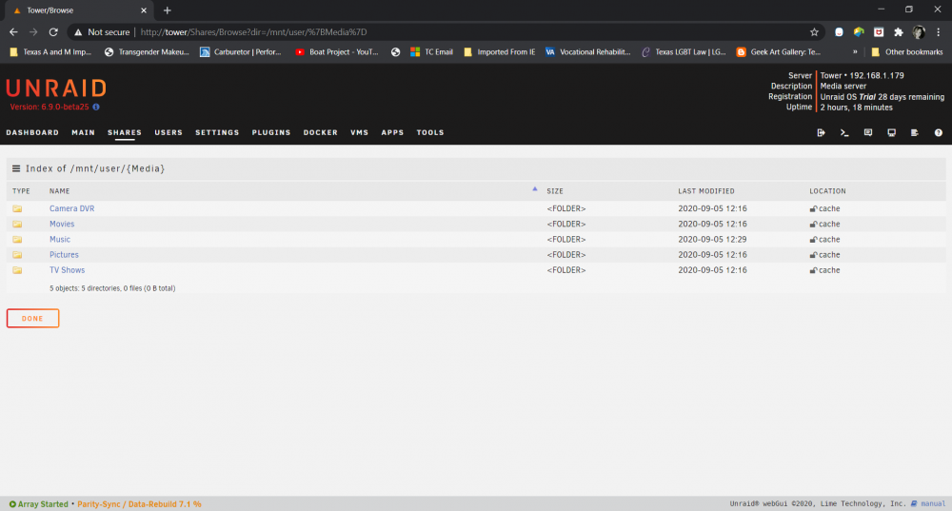Image resolution: width=952 pixels, height=511 pixels.
Task: Click the version info icon beside 6.9.0-beta25
Action: point(96,107)
